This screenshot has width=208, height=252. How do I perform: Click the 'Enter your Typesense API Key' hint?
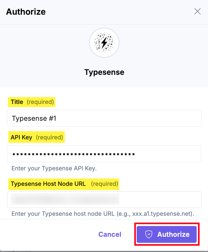[54, 168]
